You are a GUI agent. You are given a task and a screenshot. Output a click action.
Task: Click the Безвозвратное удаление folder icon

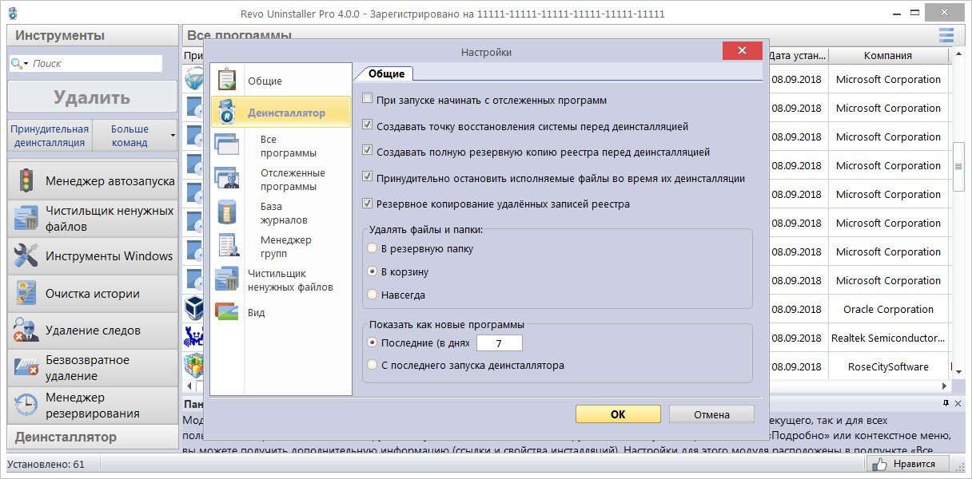click(x=26, y=368)
